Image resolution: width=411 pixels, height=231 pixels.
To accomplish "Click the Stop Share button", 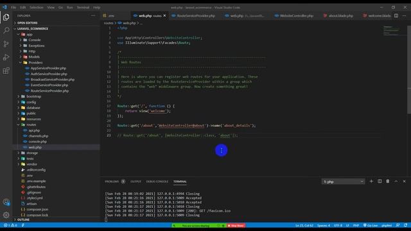I will click(236, 225).
